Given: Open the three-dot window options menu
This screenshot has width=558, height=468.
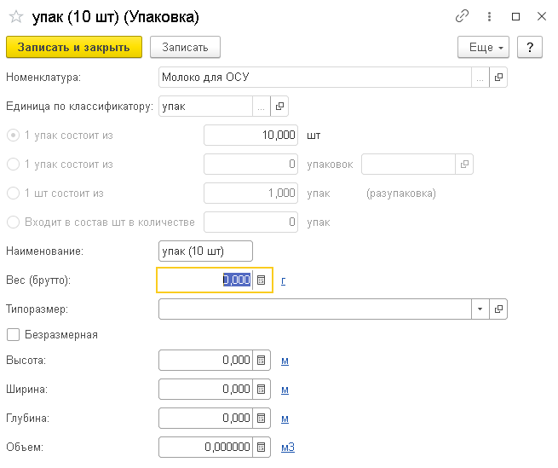Looking at the screenshot, I should tap(489, 16).
